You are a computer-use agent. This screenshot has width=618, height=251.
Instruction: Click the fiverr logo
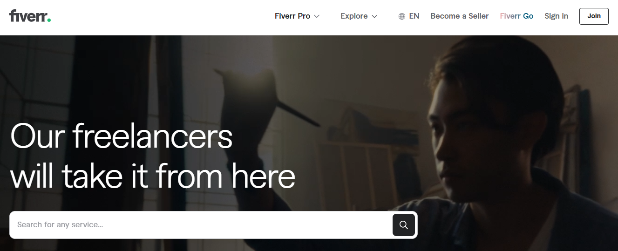30,16
